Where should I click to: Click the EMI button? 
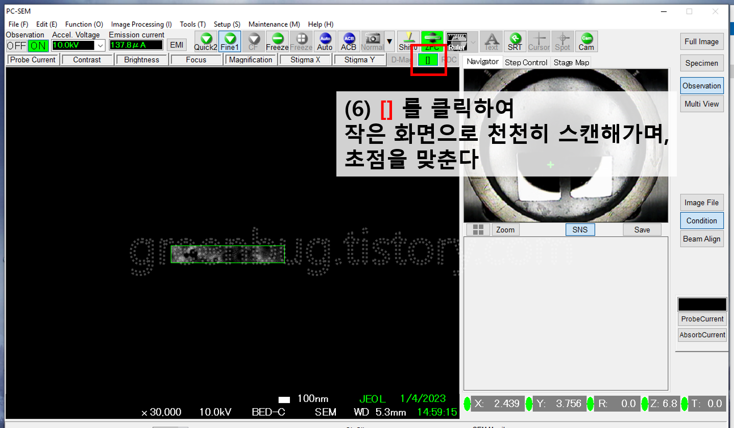coord(177,45)
